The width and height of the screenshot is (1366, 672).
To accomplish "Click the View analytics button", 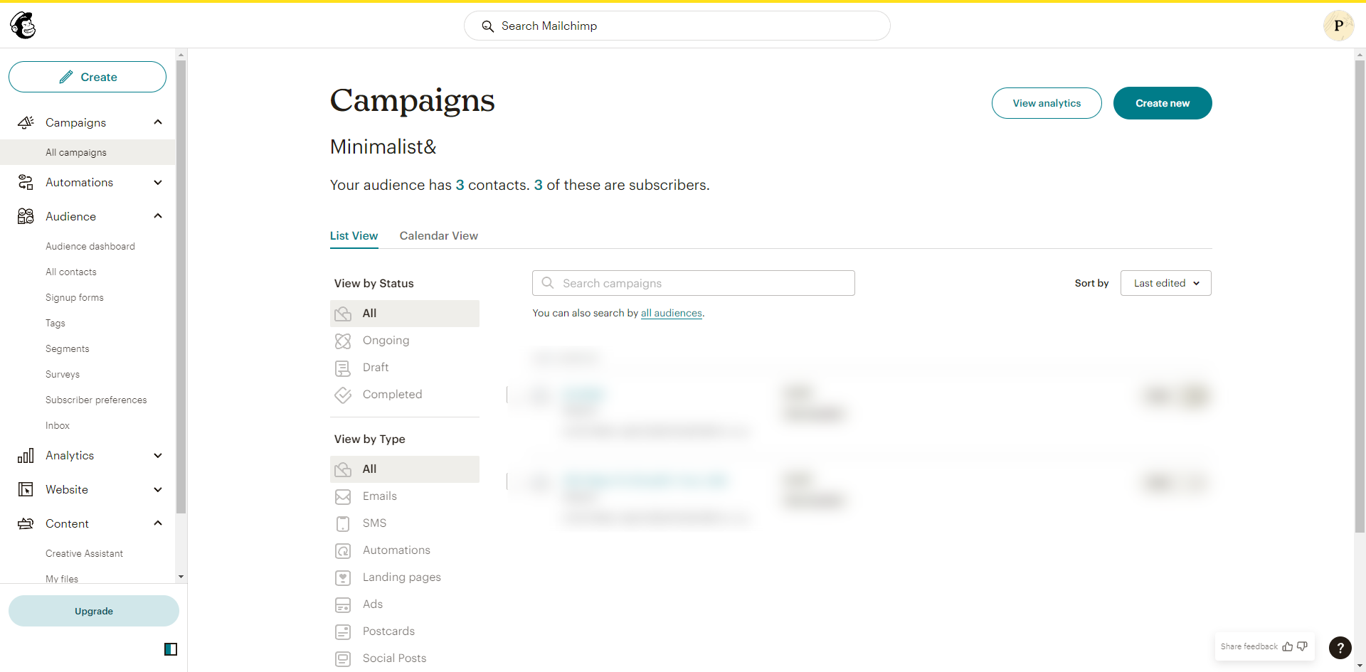I will (x=1047, y=103).
